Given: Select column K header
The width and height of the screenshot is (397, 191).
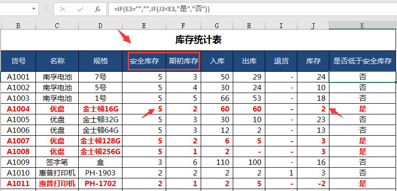Looking at the screenshot, I should pos(362,25).
